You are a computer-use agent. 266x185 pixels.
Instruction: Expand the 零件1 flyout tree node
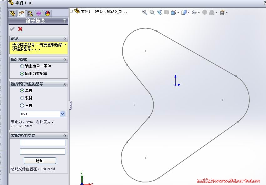71,11
